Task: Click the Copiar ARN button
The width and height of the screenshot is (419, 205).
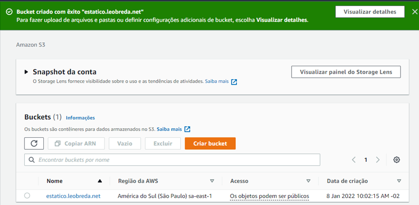Action: tap(76, 143)
